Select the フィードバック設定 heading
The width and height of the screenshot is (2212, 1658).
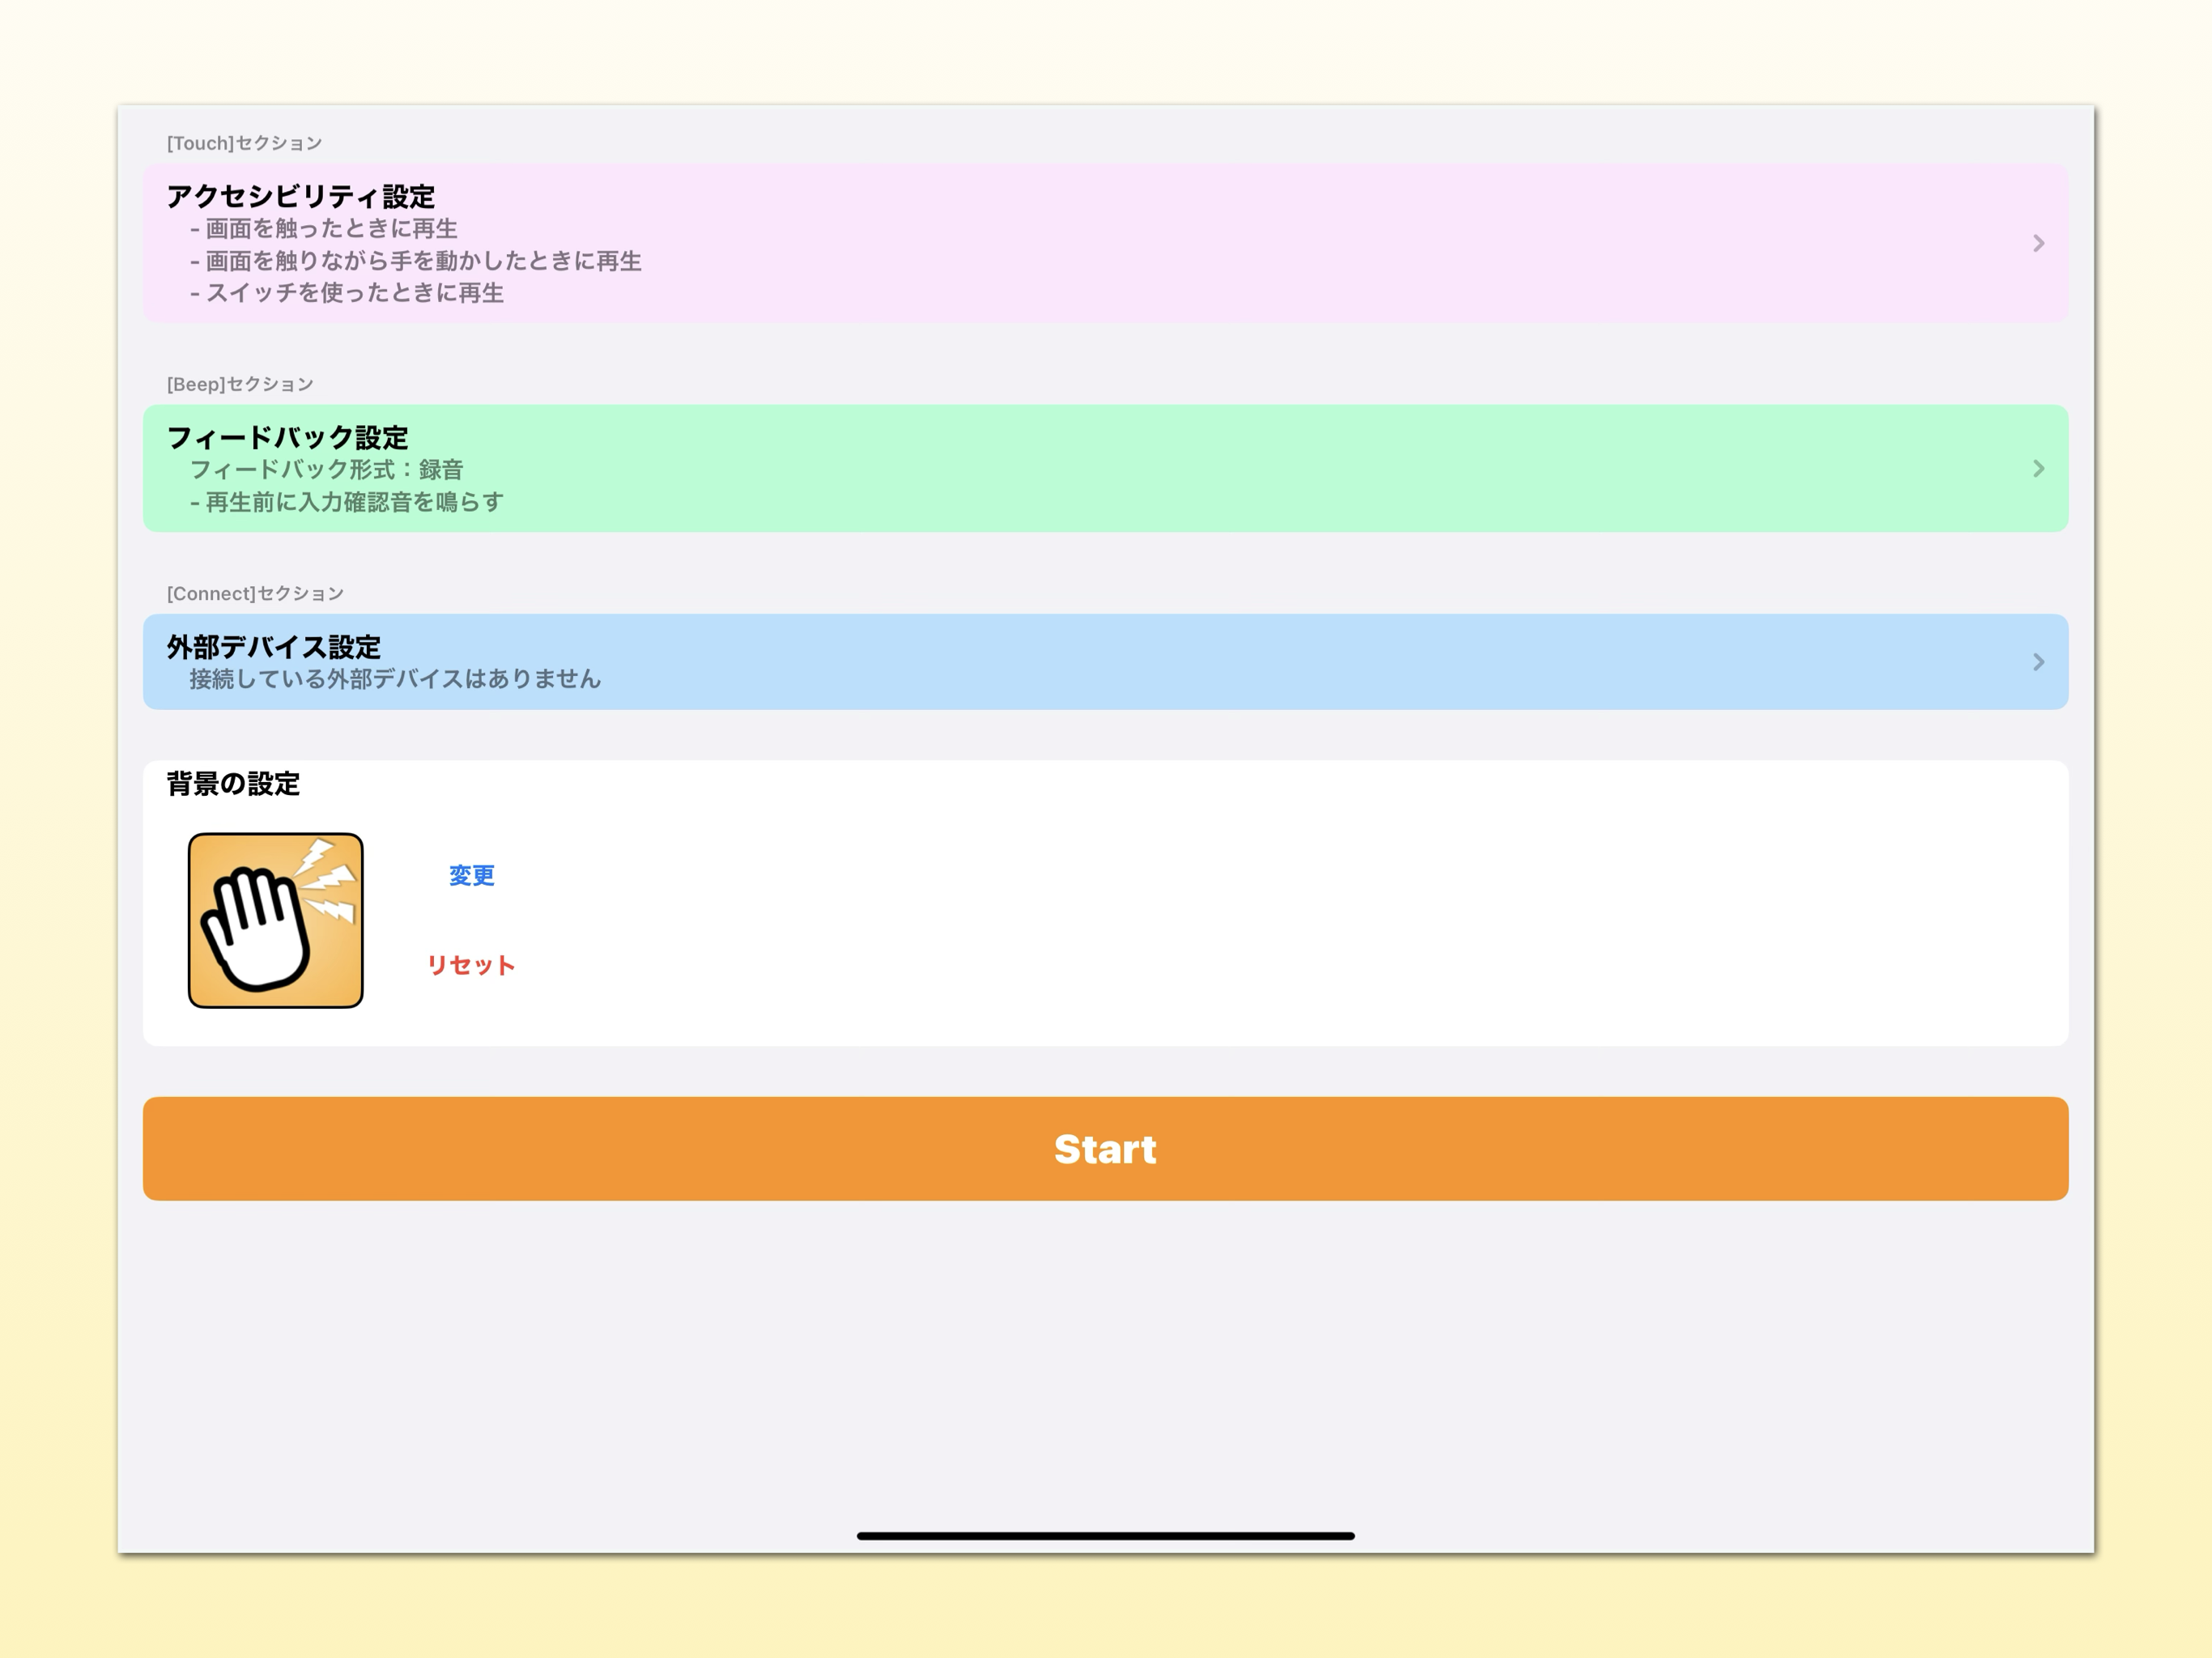(287, 437)
